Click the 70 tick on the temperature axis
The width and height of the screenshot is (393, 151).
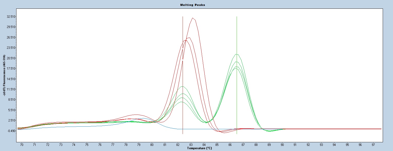22,145
